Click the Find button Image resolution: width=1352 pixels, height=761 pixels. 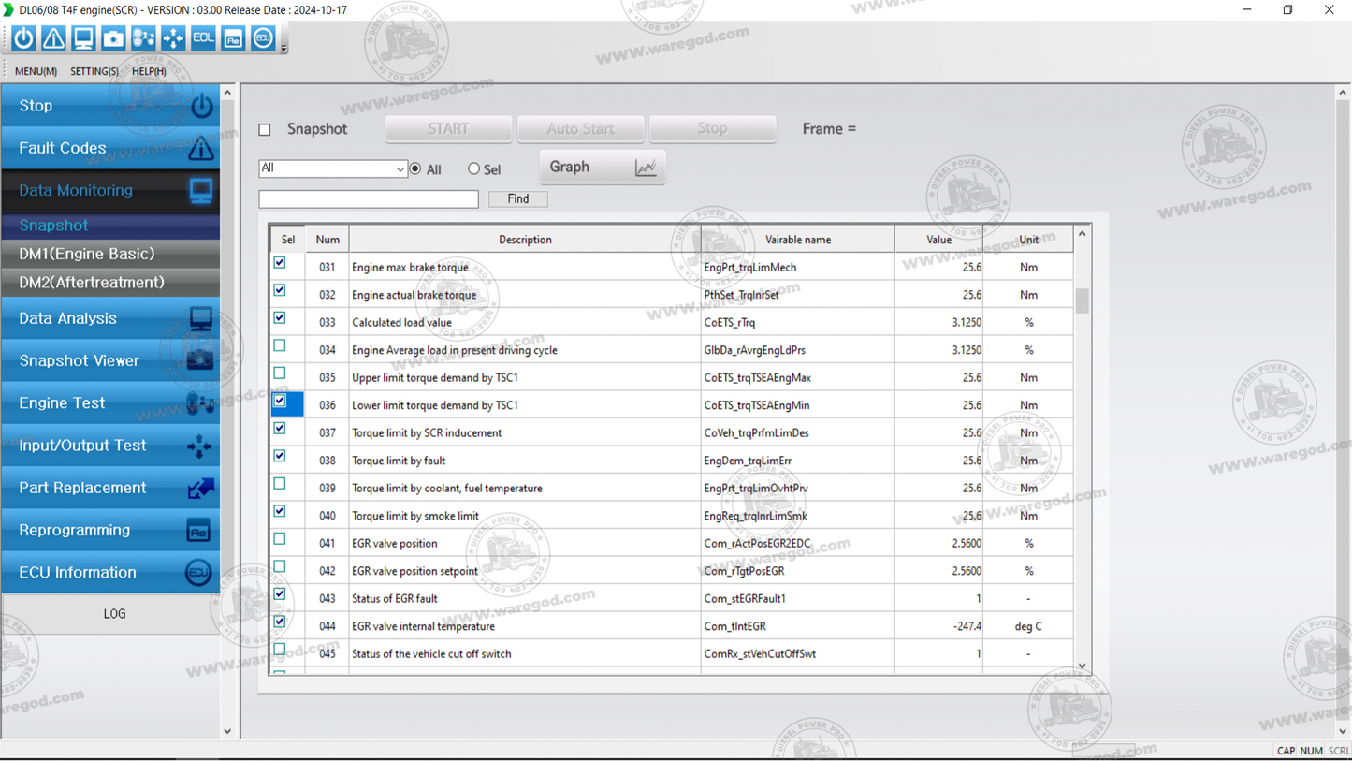517,199
